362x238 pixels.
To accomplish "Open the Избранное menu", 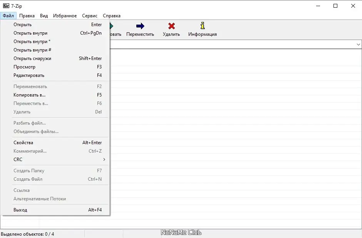I will pyautogui.click(x=65, y=16).
